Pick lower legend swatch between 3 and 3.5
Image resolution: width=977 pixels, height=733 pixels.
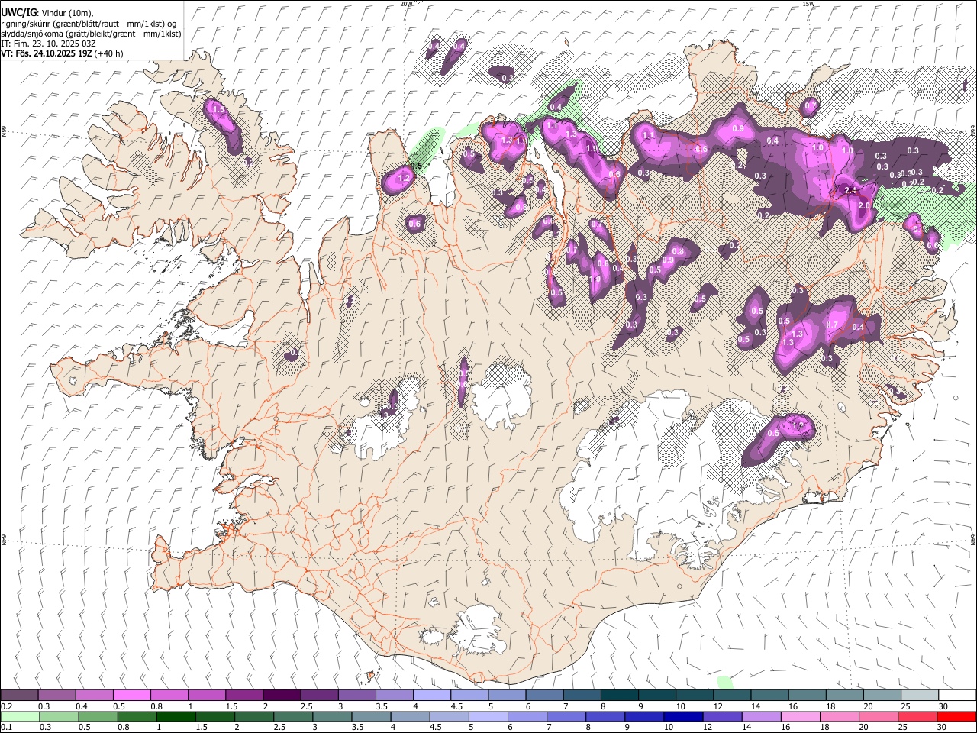pos(332,716)
